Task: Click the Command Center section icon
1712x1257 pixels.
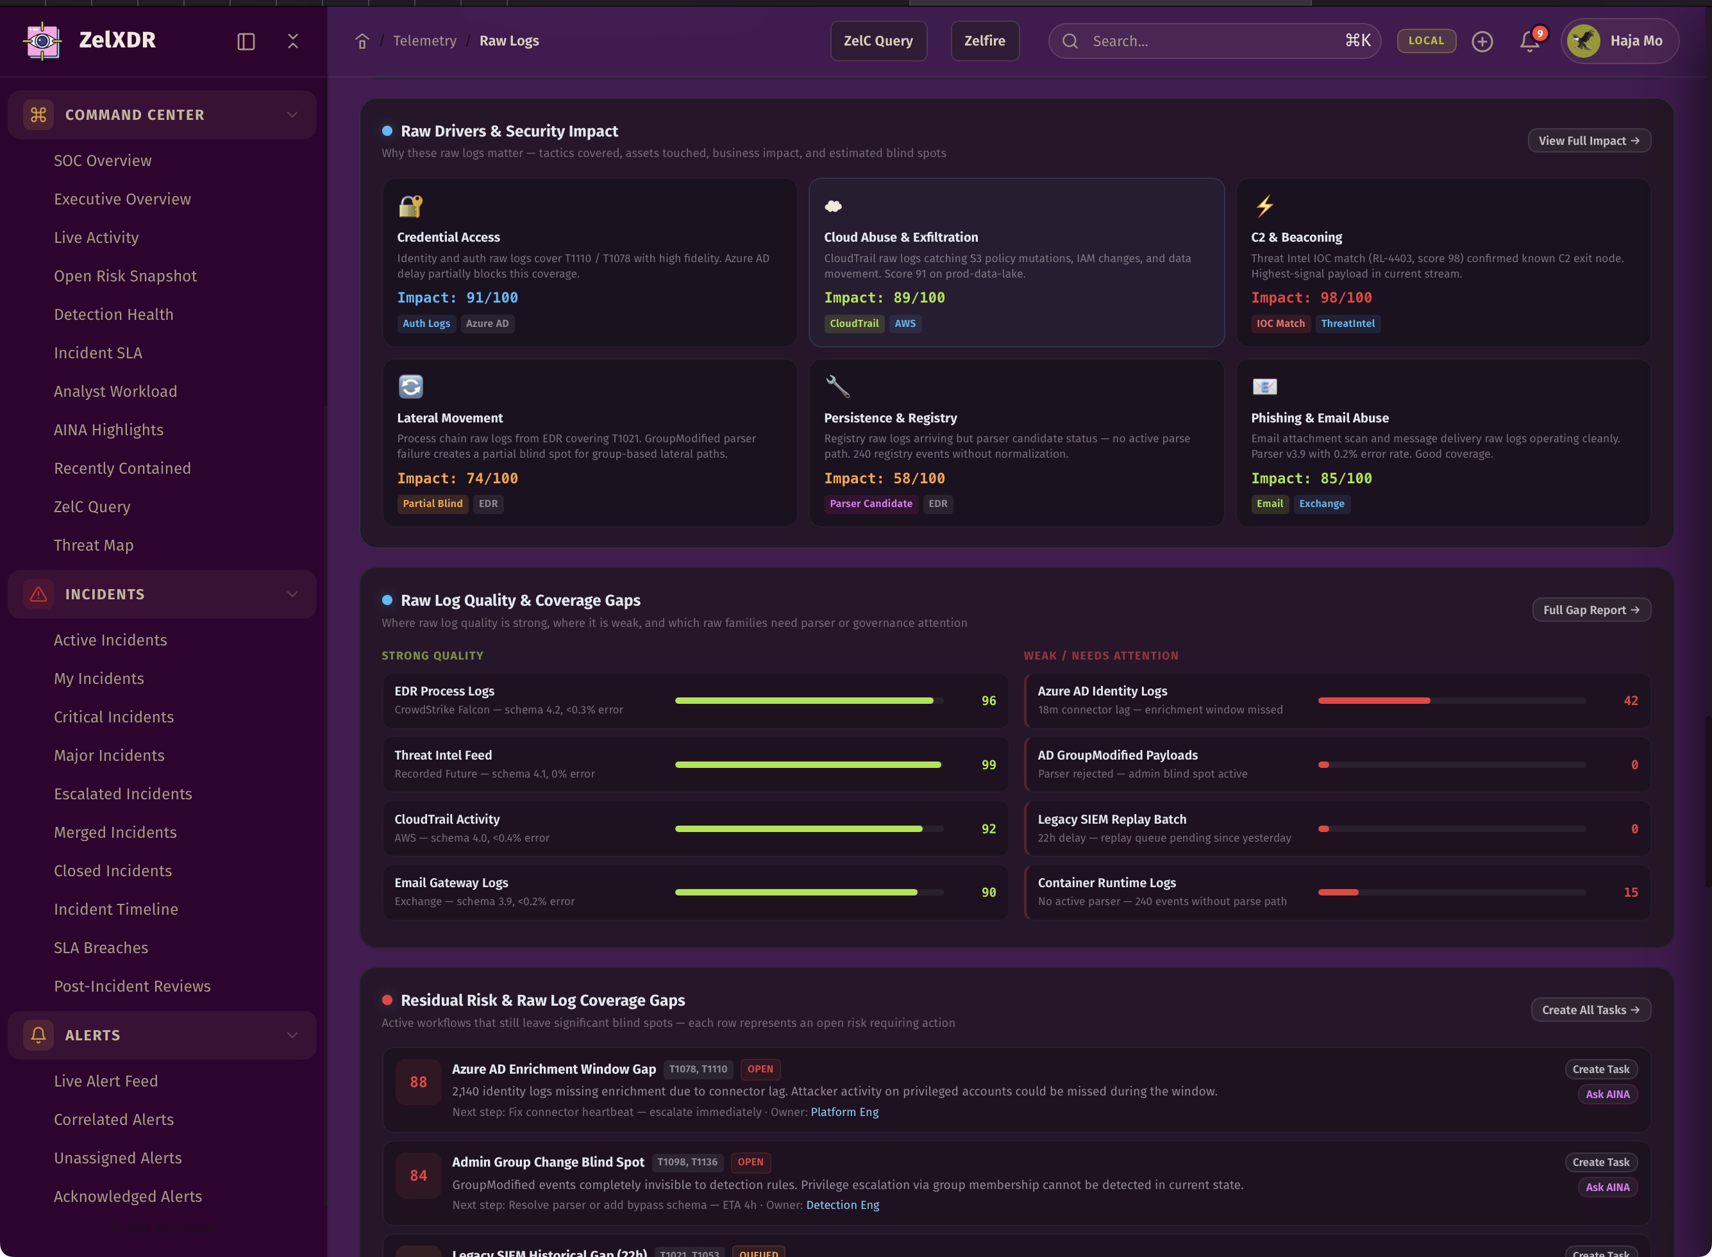Action: (x=38, y=115)
